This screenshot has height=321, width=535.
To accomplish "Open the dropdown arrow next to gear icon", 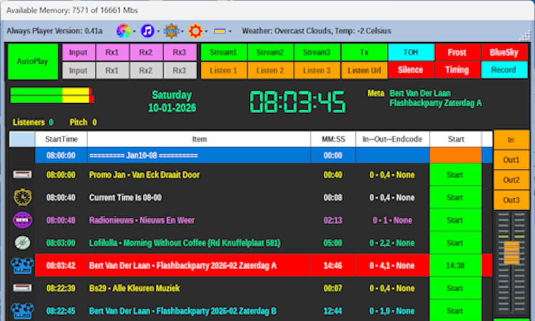I will (x=207, y=32).
